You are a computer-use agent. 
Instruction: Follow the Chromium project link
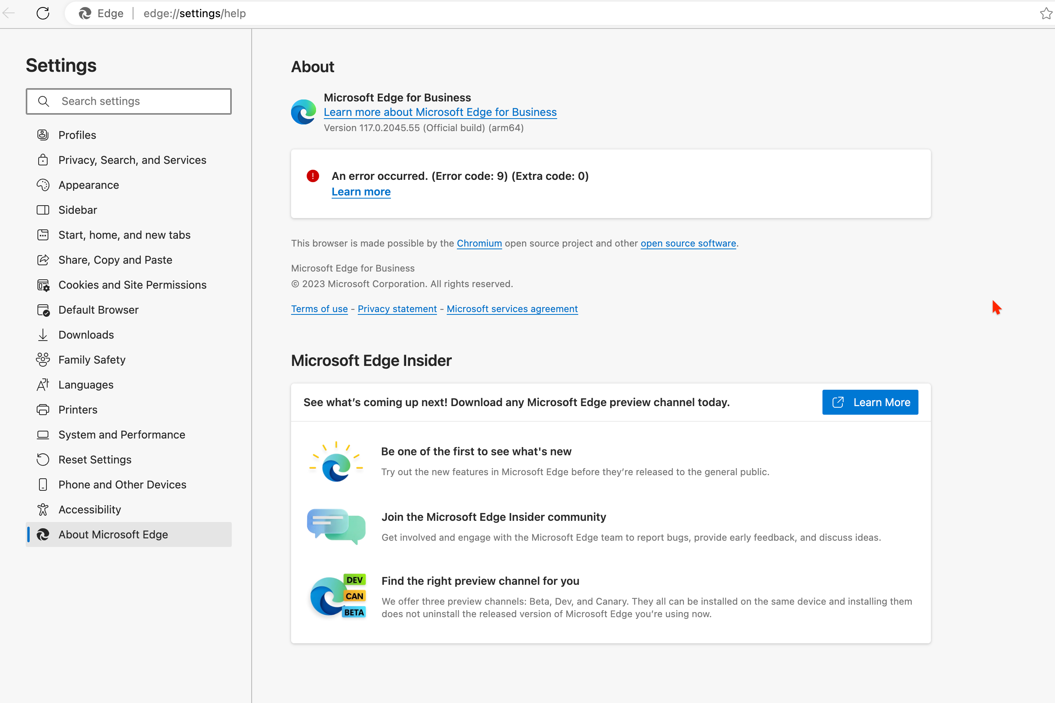click(479, 243)
